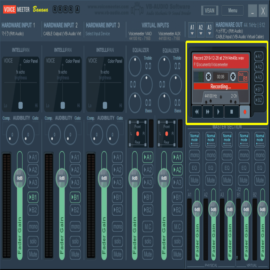Click Voicemeeter VAIO Bass EQ knob
This screenshot has width=270, height=270.
coord(135,103)
